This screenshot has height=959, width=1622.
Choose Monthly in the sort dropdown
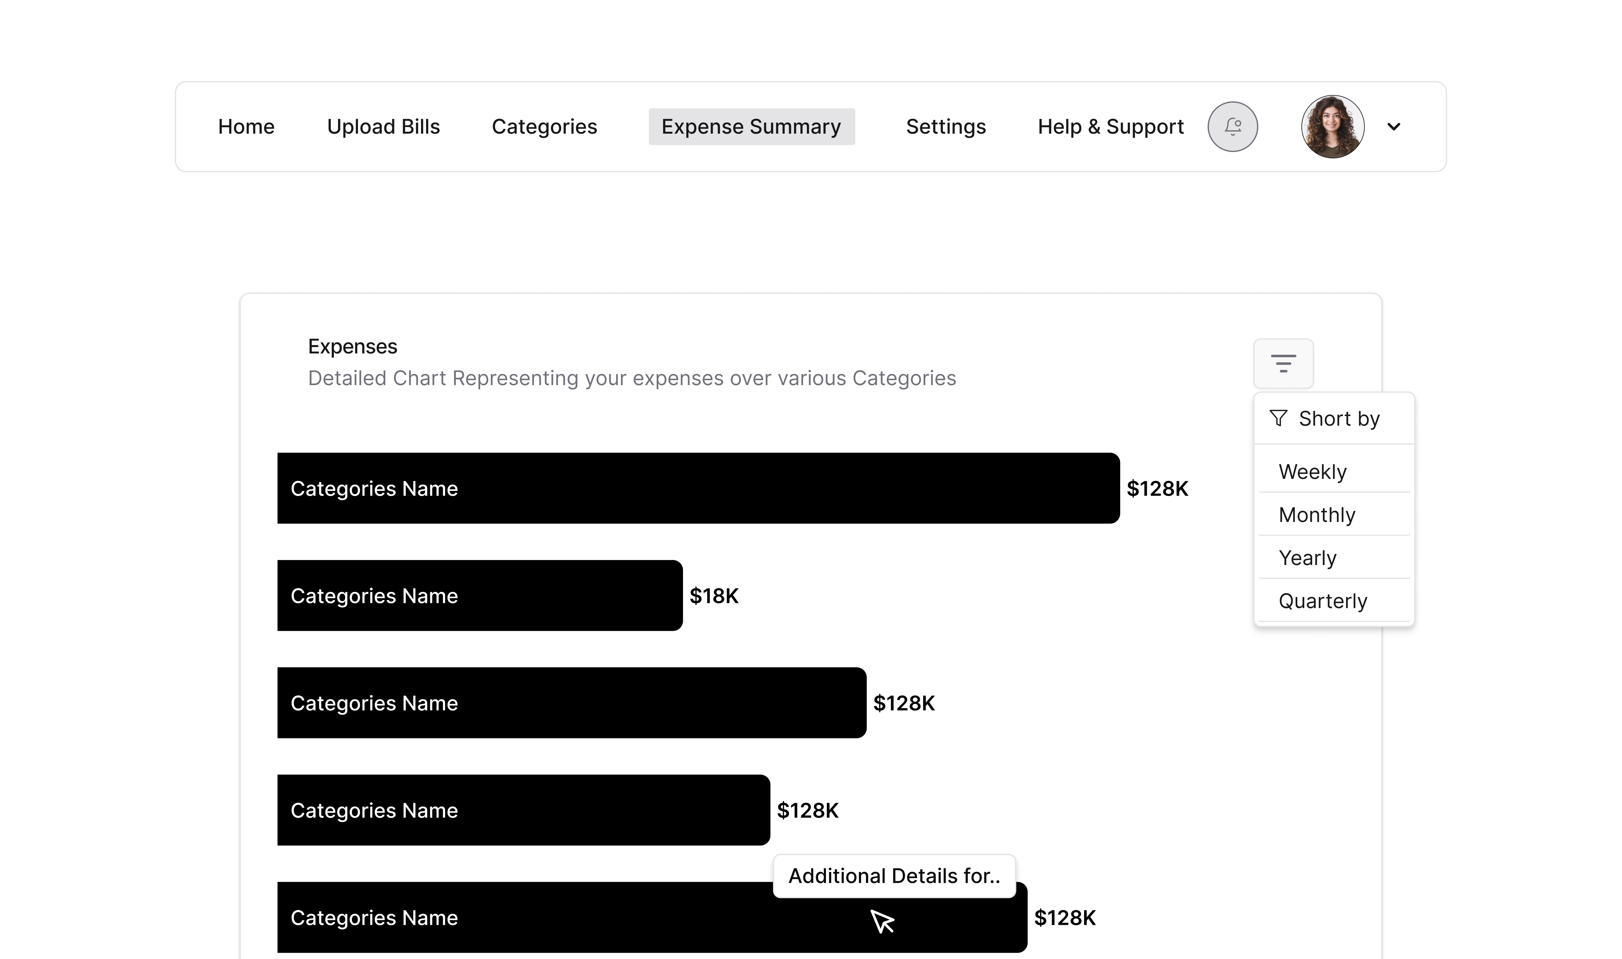pyautogui.click(x=1316, y=515)
